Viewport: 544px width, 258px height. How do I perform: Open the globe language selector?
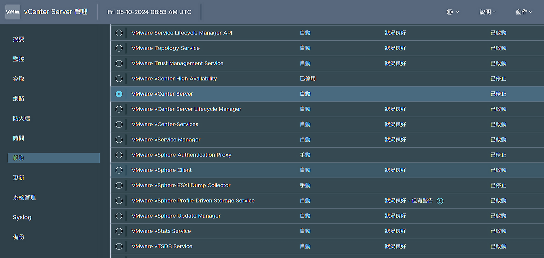tap(453, 12)
